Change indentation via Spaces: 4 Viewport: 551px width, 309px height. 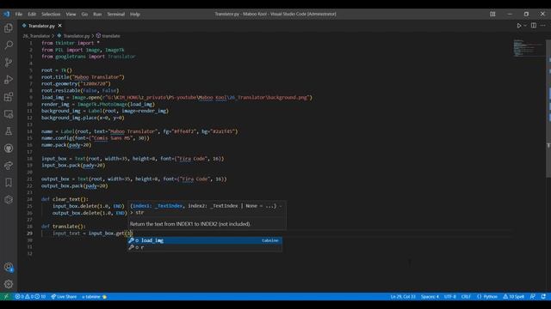(430, 296)
